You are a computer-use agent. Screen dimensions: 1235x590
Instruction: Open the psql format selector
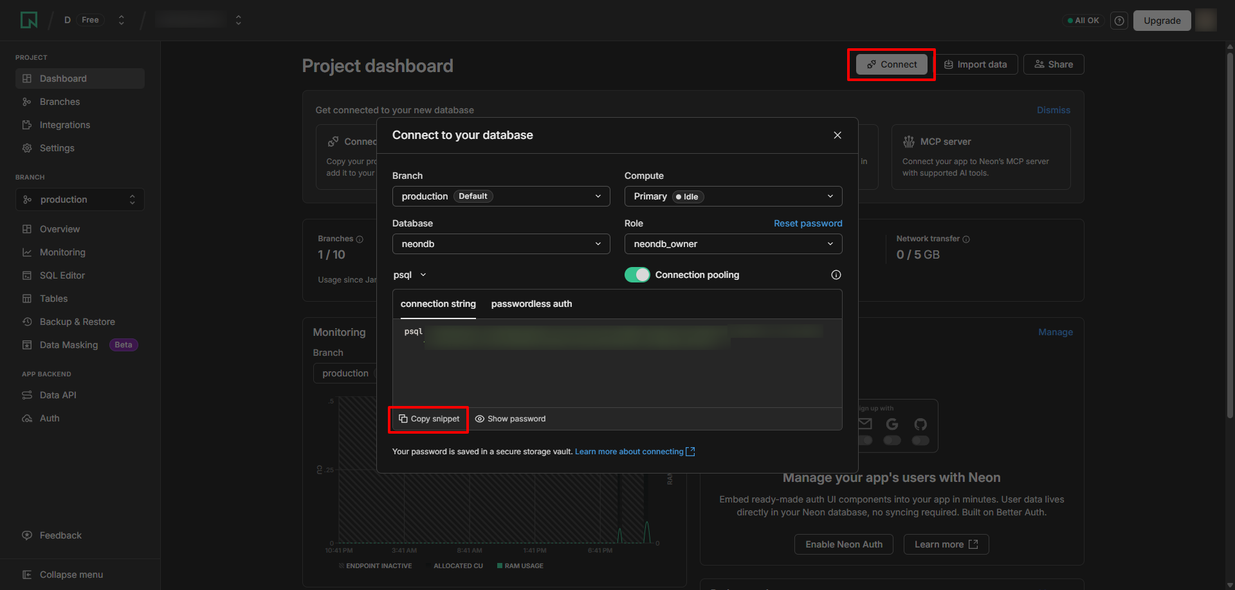point(410,275)
